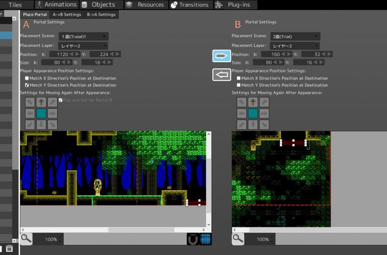The height and width of the screenshot is (255, 387).
Task: Toggle the blue grid display icon
Action: (x=205, y=239)
